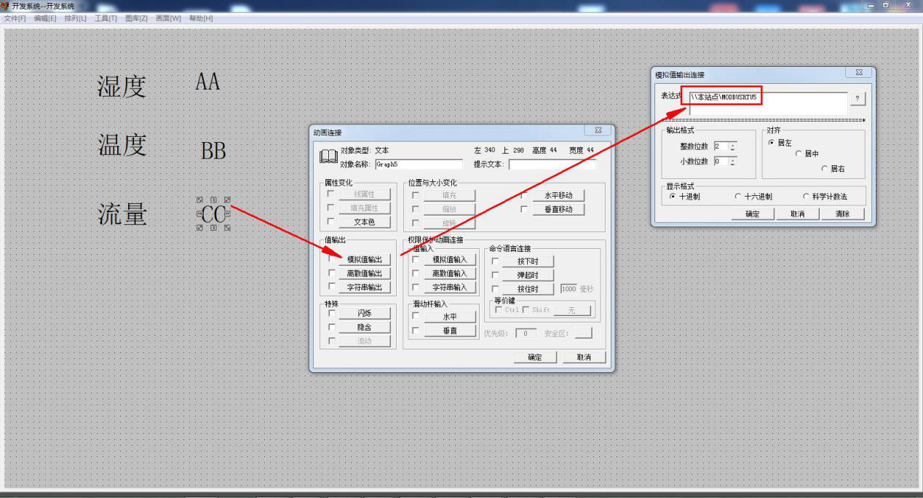Close the 模拟值输出连接 dialog with X
The height and width of the screenshot is (498, 923).
click(858, 74)
